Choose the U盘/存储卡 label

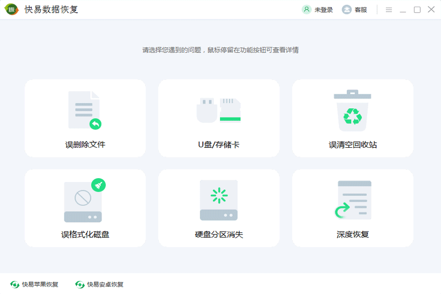pyautogui.click(x=219, y=145)
